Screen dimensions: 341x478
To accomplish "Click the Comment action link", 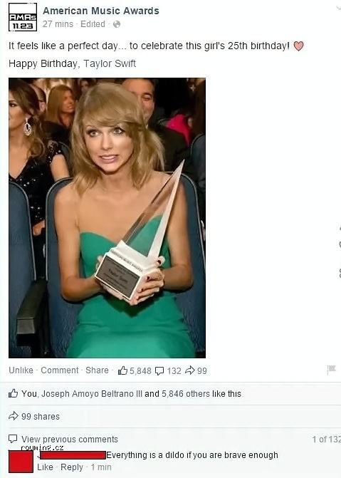I will pos(60,370).
